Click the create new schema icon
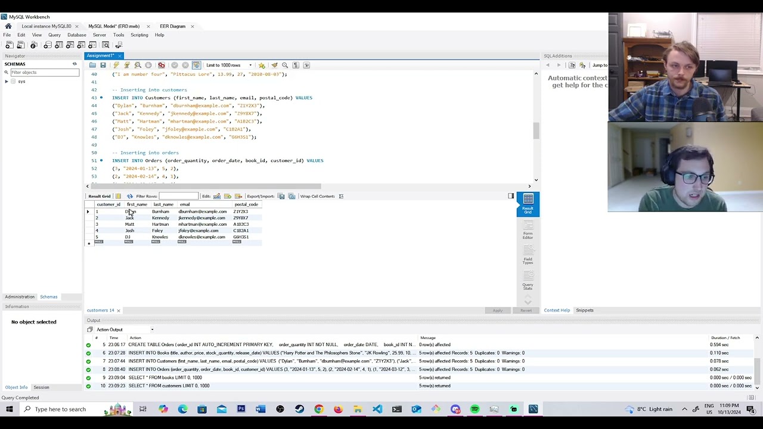The width and height of the screenshot is (763, 429). point(48,45)
